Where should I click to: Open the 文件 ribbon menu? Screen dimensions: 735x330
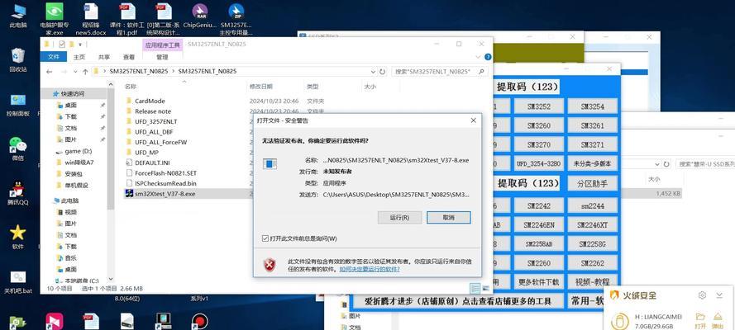point(54,57)
